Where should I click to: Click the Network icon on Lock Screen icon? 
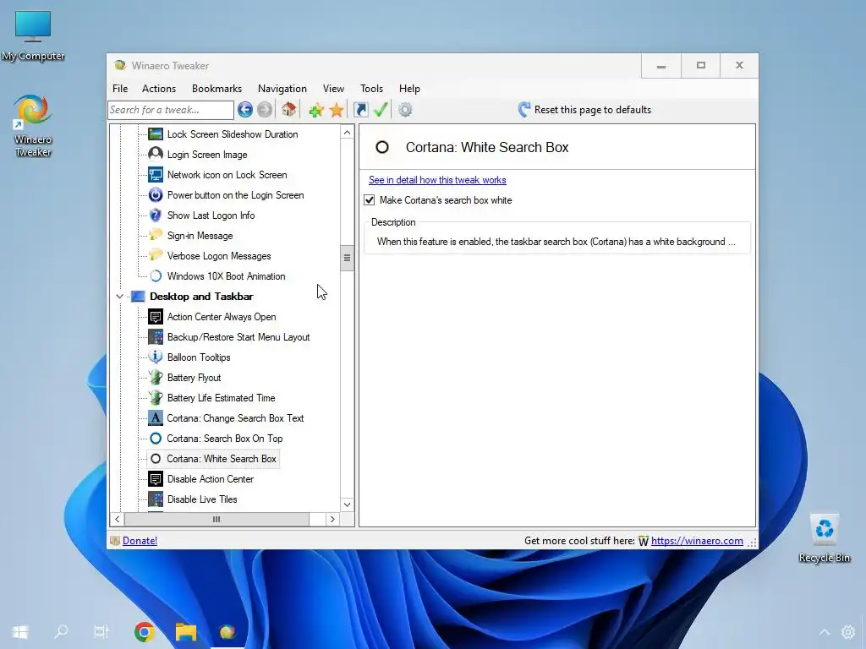tap(156, 175)
